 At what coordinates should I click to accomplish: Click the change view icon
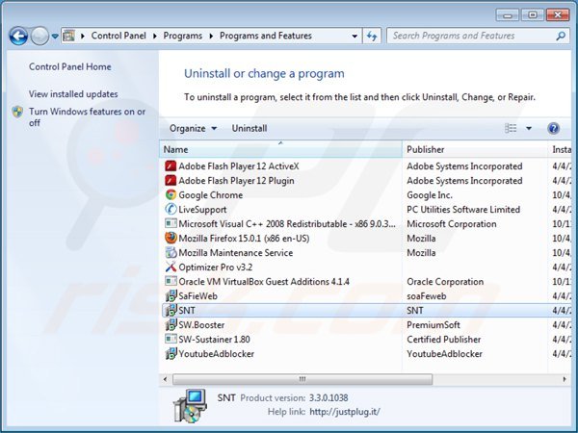coord(511,128)
